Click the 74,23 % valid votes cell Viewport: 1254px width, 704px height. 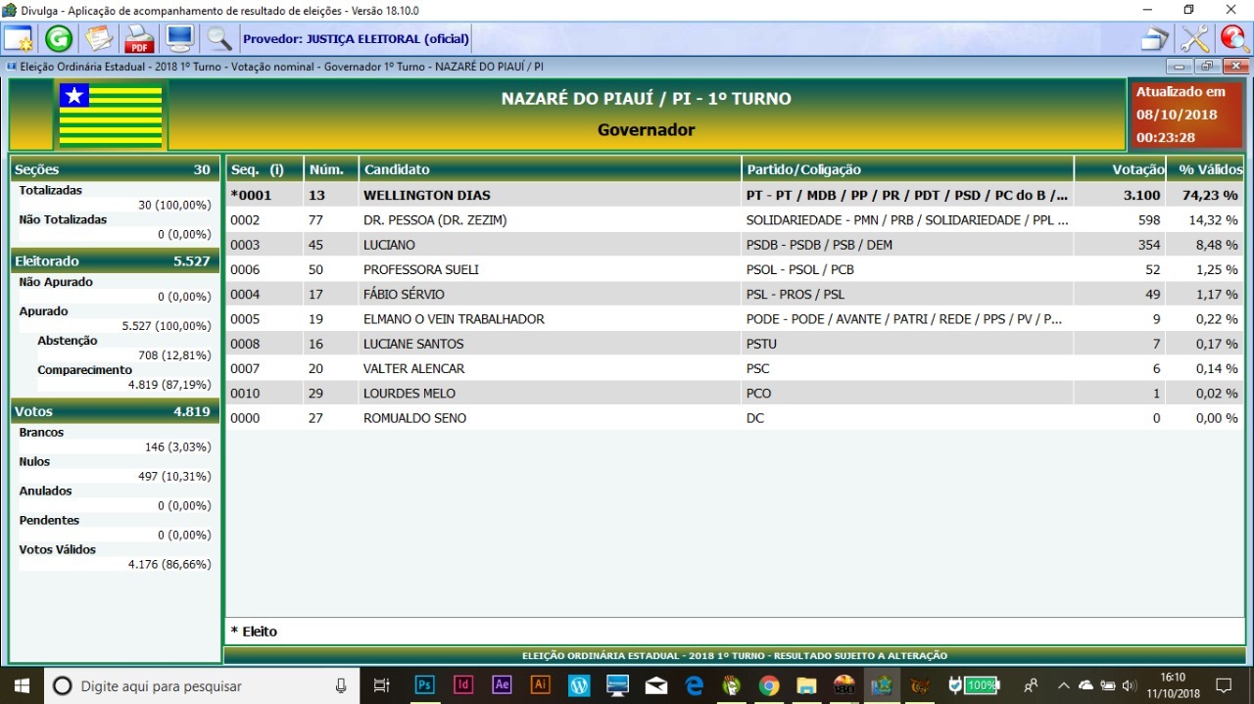1205,195
